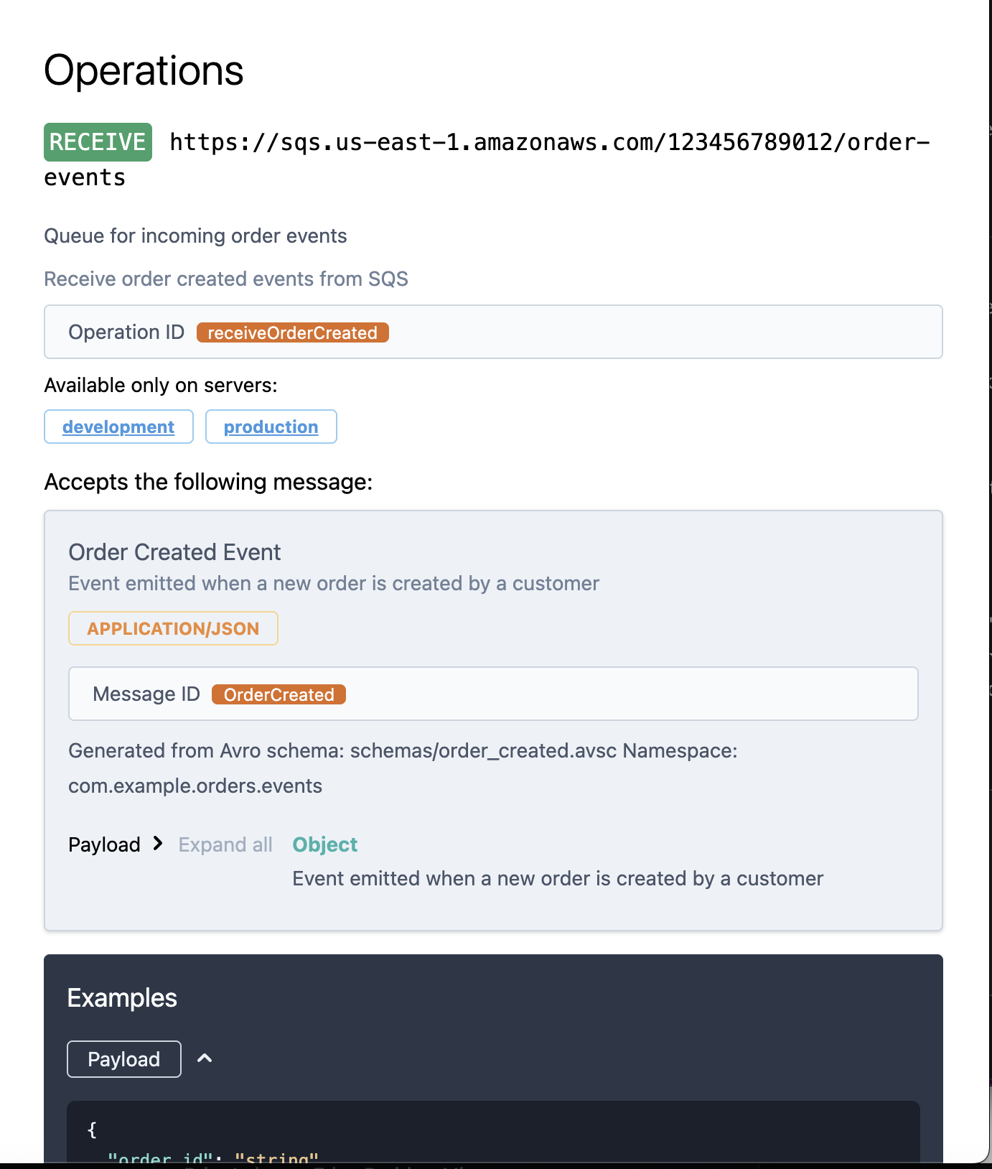The height and width of the screenshot is (1169, 992).
Task: Click Expand all for the payload
Action: pos(225,844)
